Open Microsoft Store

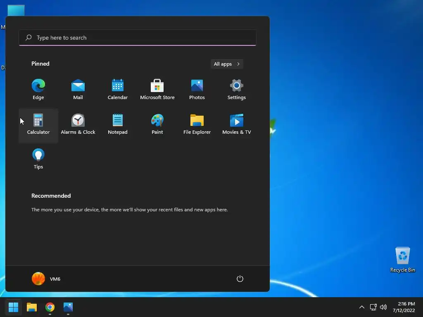point(157,90)
